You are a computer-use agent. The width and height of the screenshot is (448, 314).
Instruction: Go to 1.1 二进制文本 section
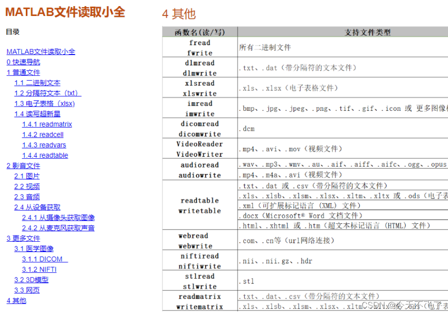tap(38, 83)
